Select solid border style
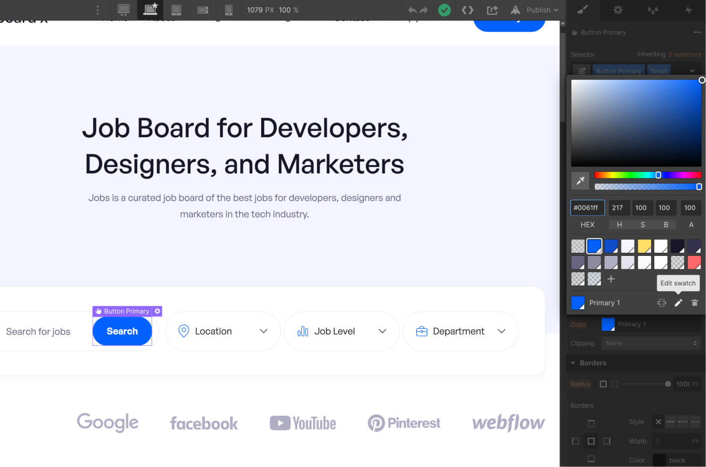Image resolution: width=706 pixels, height=467 pixels. [x=671, y=422]
